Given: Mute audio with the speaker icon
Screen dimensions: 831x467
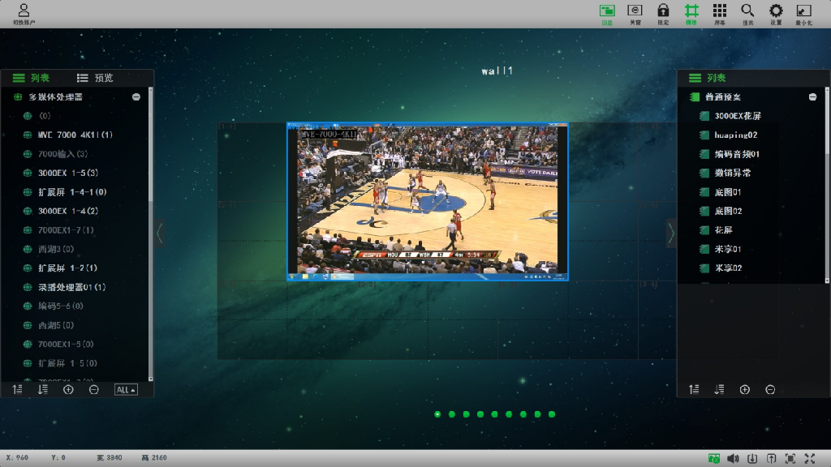Looking at the screenshot, I should 733,459.
